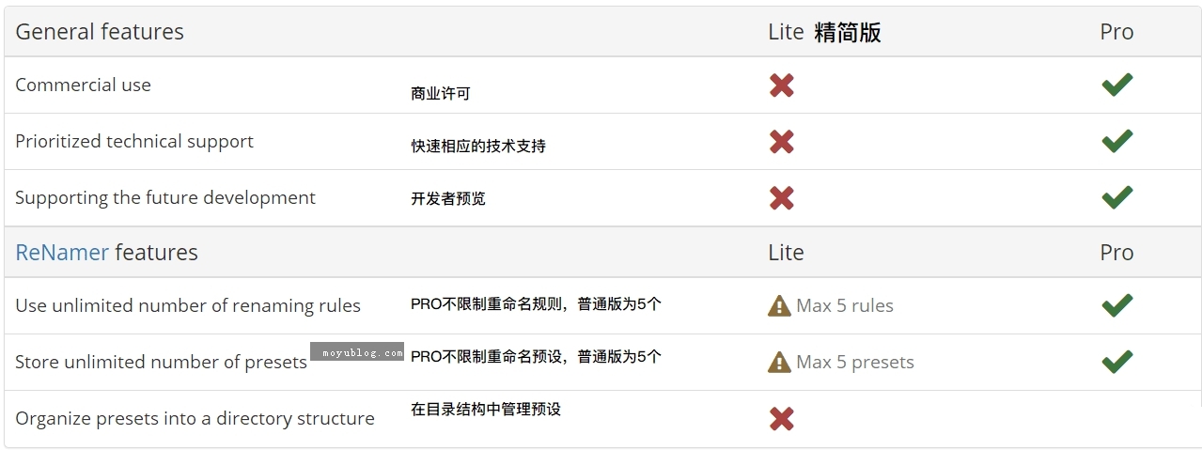Click green check in Supporting future development row
This screenshot has width=1202, height=450.
pyautogui.click(x=1116, y=197)
